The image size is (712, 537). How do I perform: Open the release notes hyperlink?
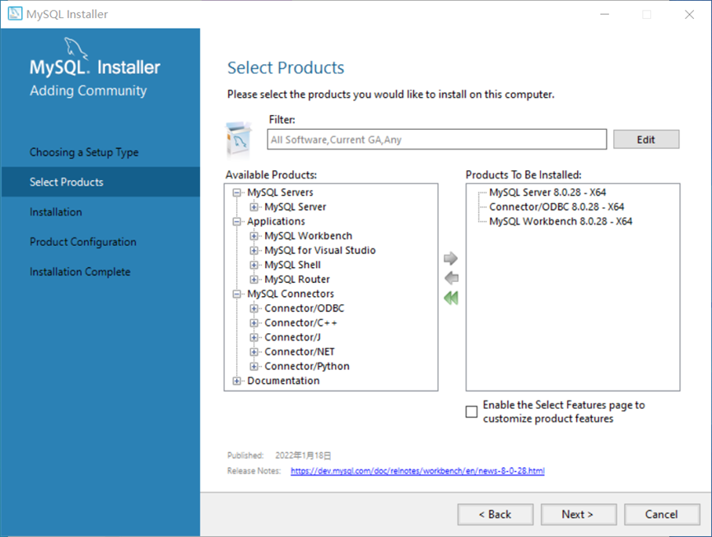417,471
